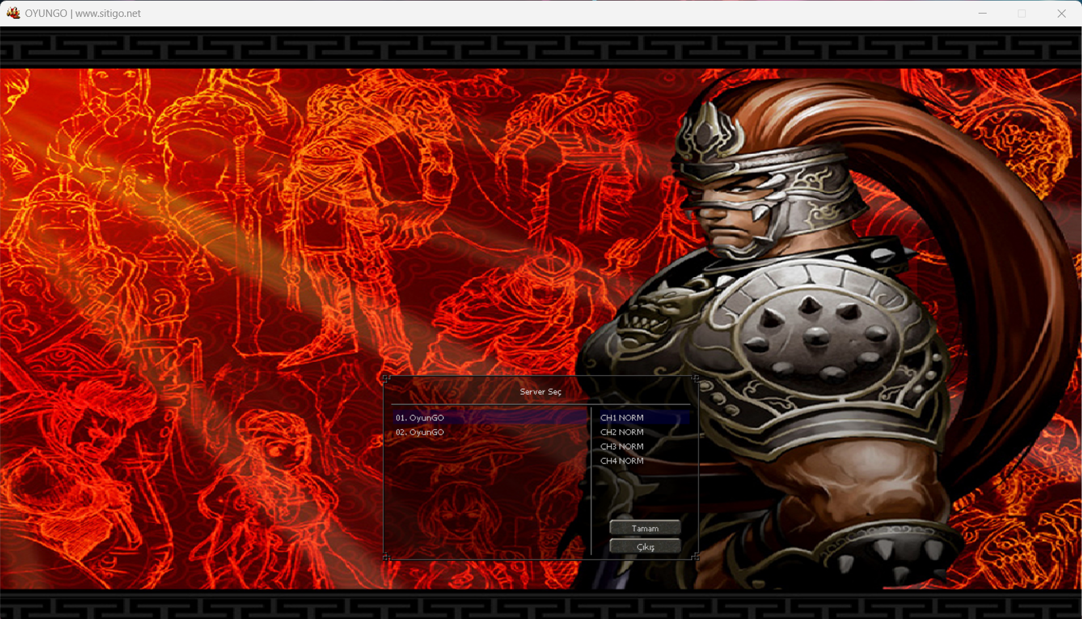Minimize the OYUNGO window
The width and height of the screenshot is (1082, 619).
click(x=983, y=13)
